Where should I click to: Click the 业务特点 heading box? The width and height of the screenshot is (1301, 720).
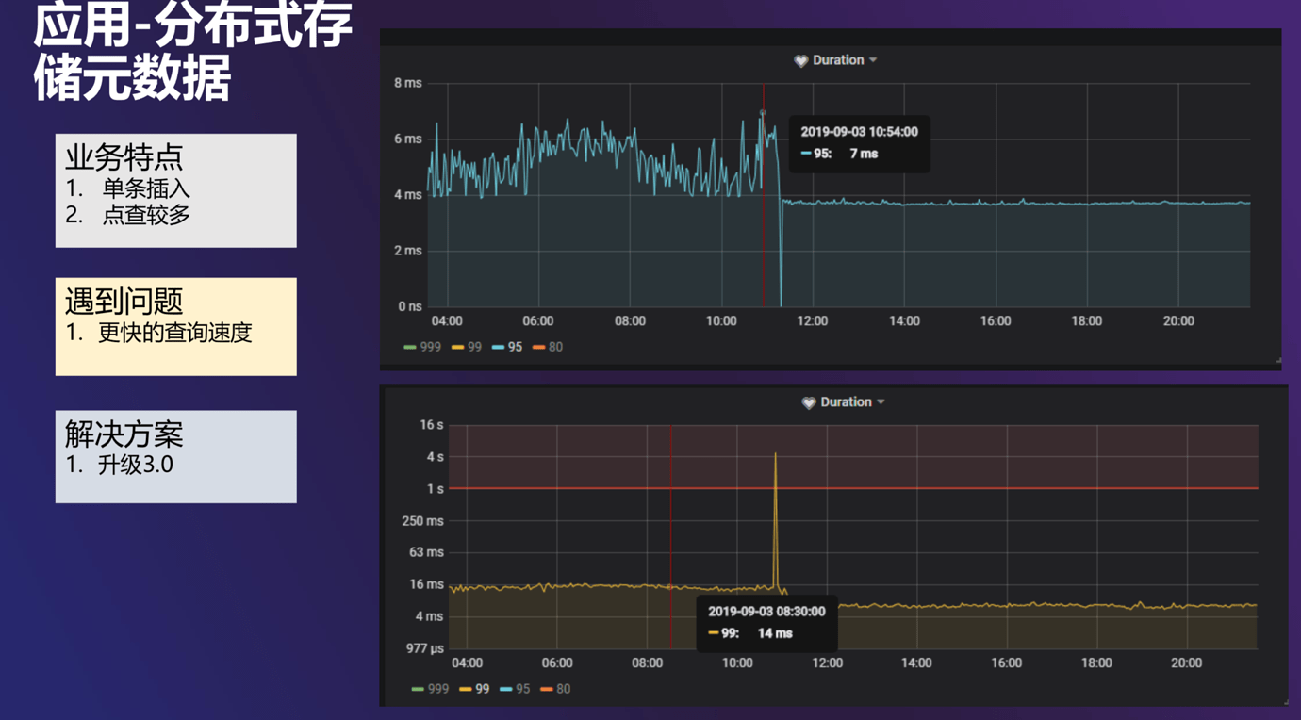point(175,190)
